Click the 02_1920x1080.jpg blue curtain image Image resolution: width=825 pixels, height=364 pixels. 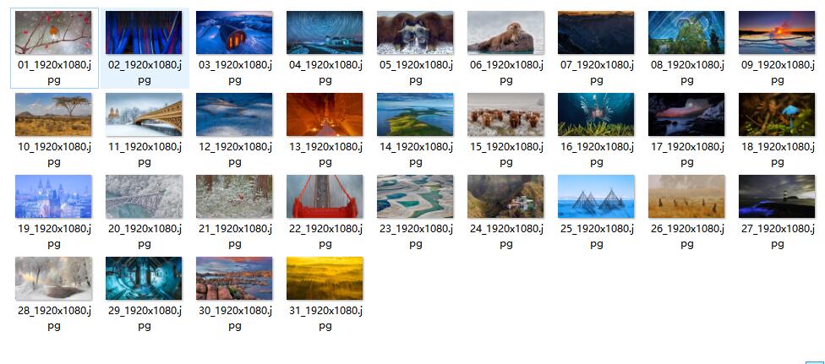pyautogui.click(x=144, y=33)
